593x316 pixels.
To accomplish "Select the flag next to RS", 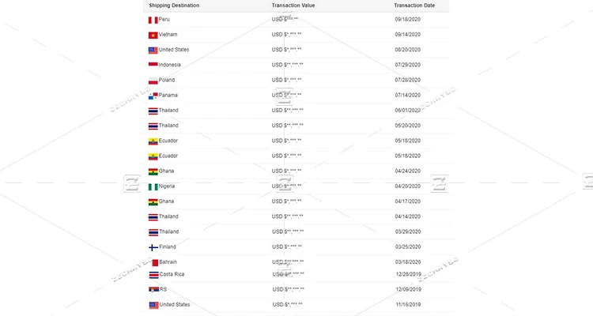I will pos(153,290).
